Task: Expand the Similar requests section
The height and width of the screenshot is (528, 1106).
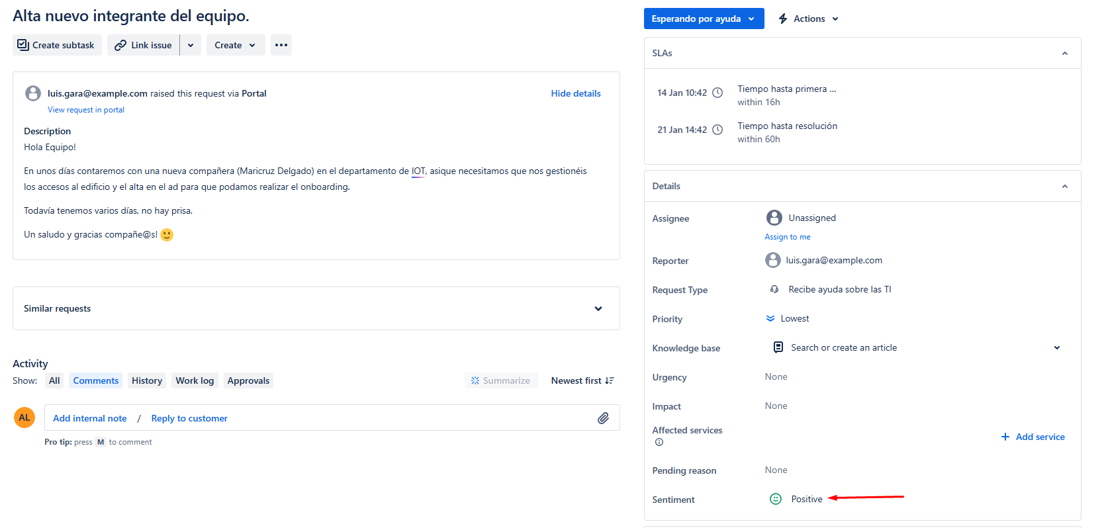Action: pyautogui.click(x=598, y=308)
